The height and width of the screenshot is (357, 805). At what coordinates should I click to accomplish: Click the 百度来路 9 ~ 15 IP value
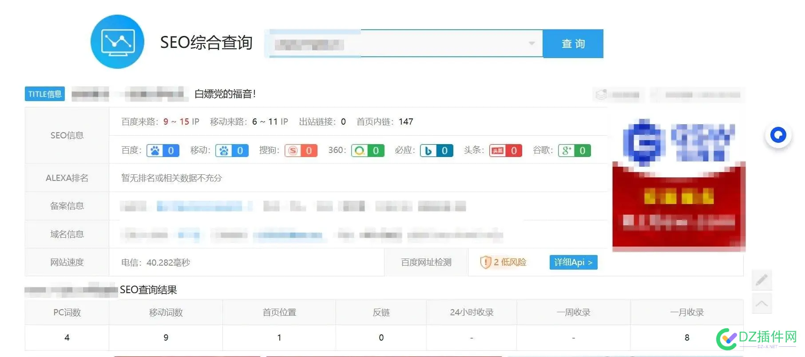(x=181, y=122)
